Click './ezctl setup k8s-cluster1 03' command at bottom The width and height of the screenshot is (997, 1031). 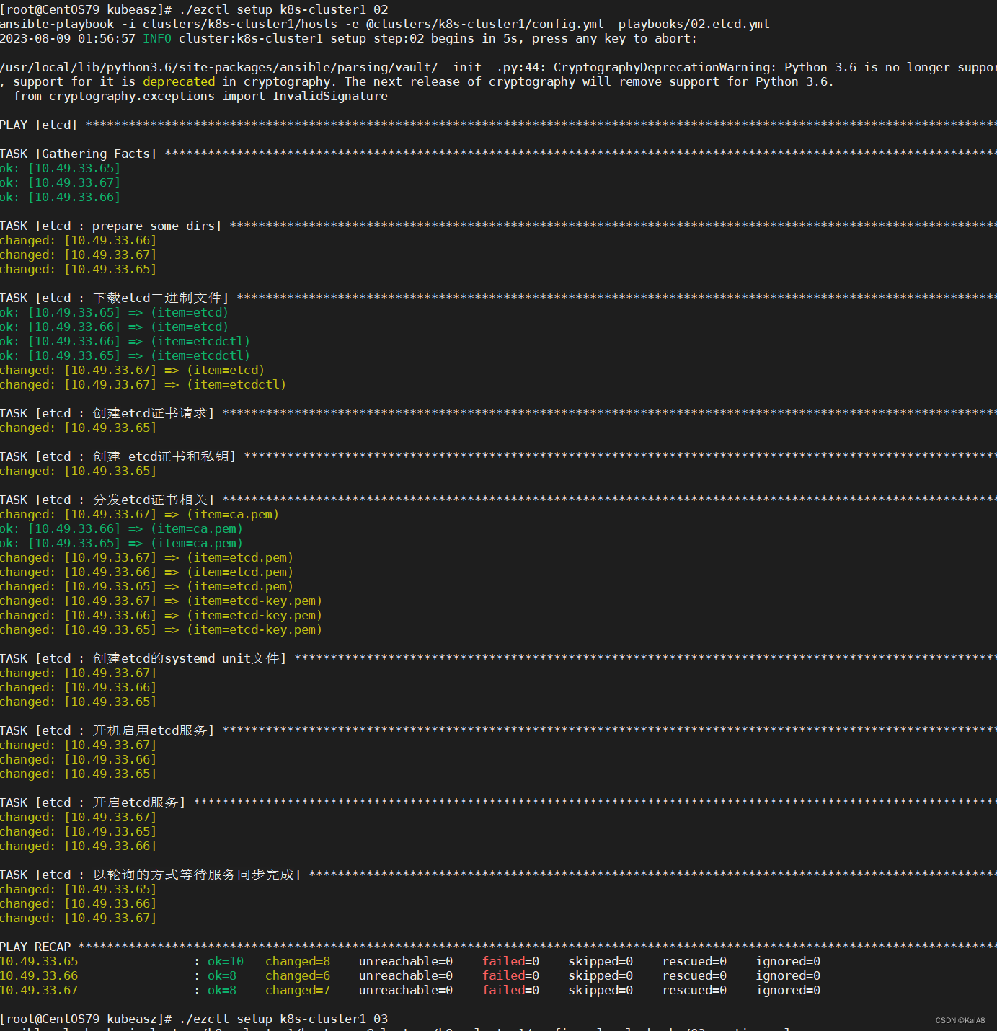283,1019
